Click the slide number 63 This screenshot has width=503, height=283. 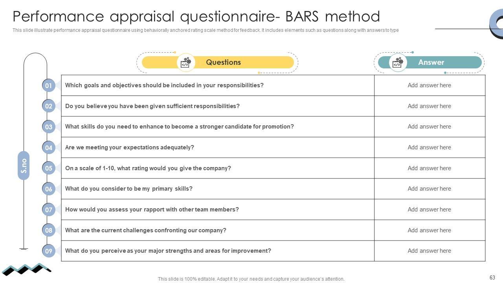coord(492,277)
